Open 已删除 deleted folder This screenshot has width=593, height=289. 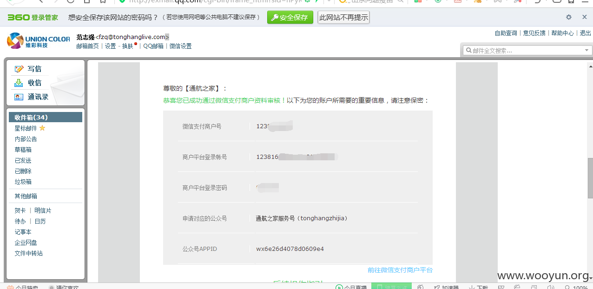[23, 171]
